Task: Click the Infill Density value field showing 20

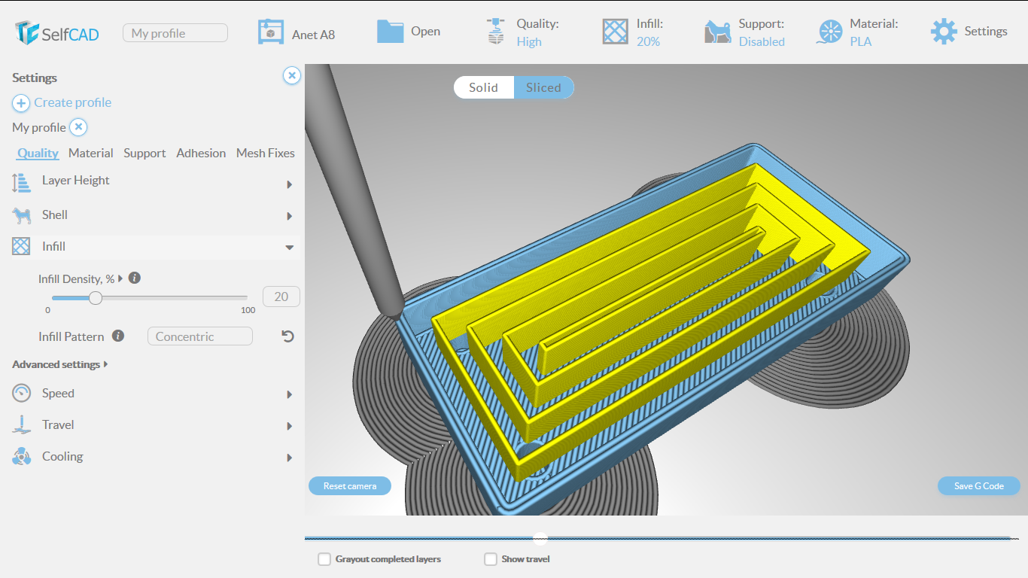Action: click(x=281, y=297)
